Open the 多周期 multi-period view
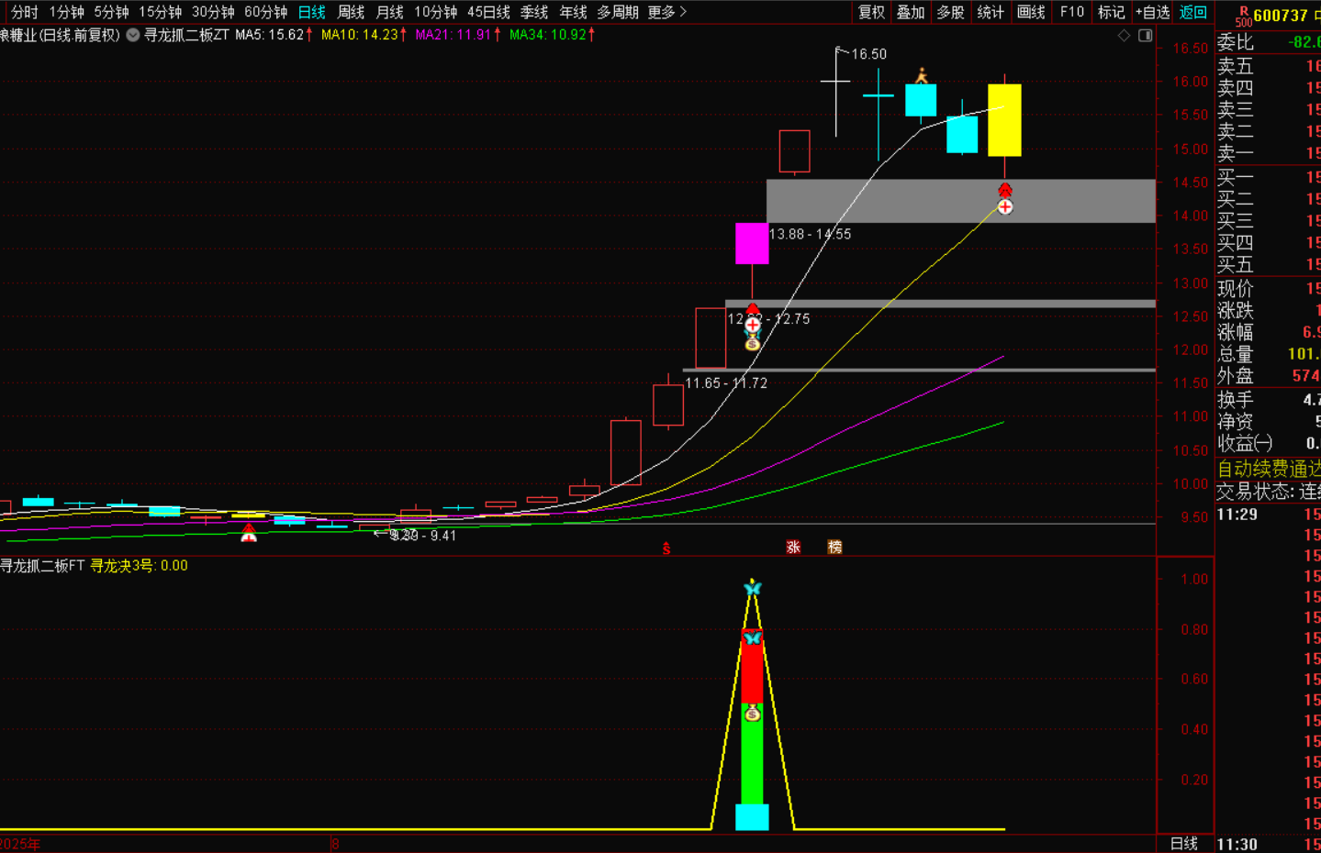The width and height of the screenshot is (1321, 853). (618, 12)
